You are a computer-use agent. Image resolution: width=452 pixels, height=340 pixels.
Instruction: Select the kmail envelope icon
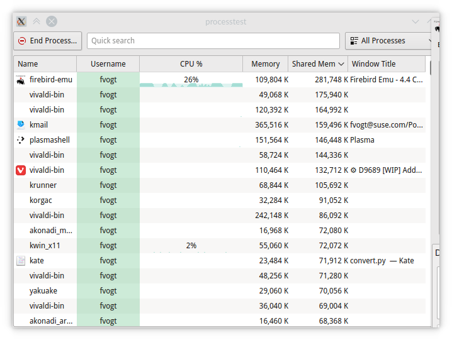21,124
